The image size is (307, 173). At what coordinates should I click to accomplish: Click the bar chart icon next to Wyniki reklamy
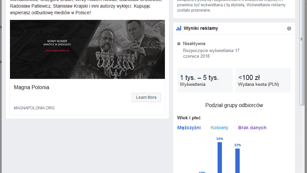(x=179, y=28)
